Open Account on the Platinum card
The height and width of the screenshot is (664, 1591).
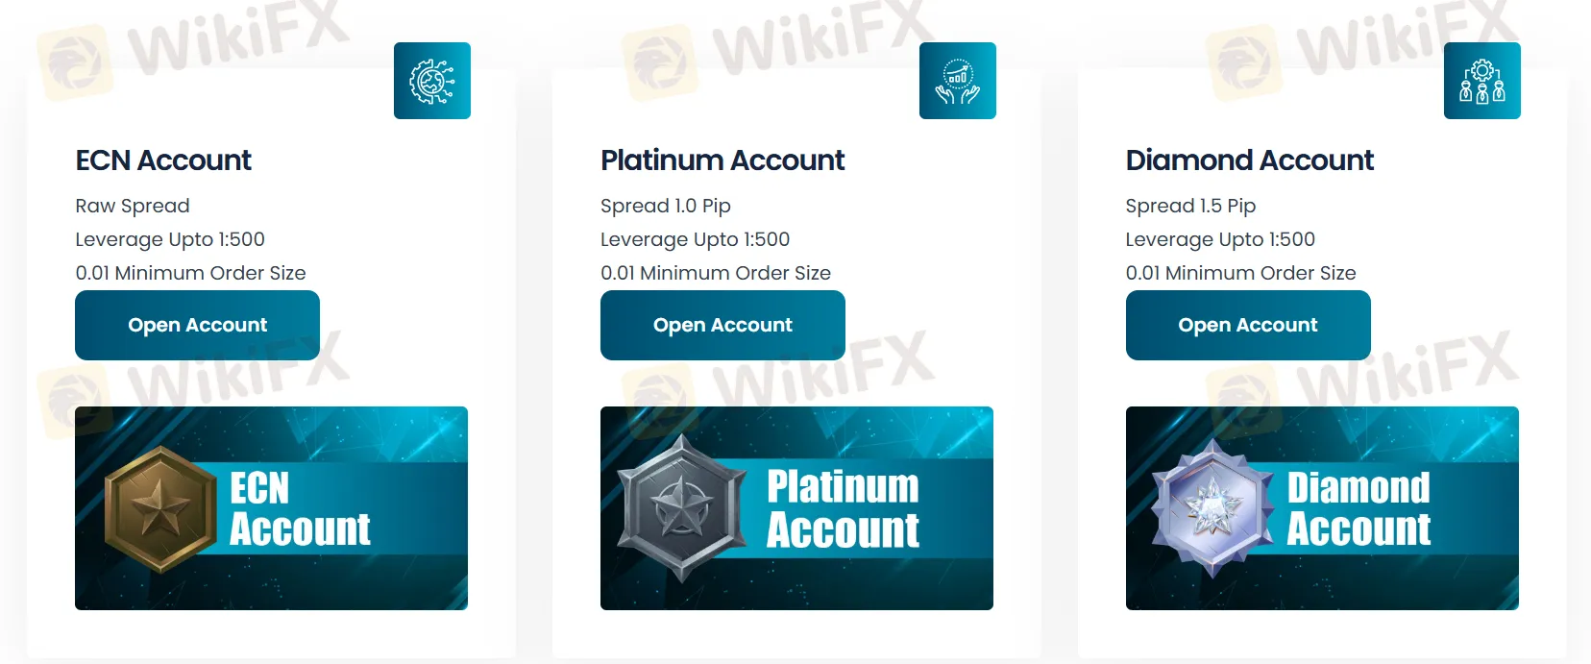pyautogui.click(x=722, y=325)
